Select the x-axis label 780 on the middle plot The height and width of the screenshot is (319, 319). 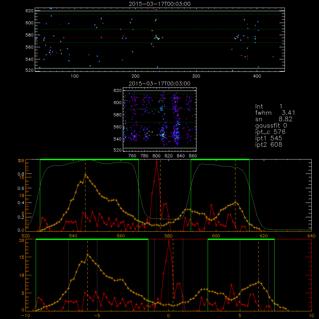(x=145, y=156)
